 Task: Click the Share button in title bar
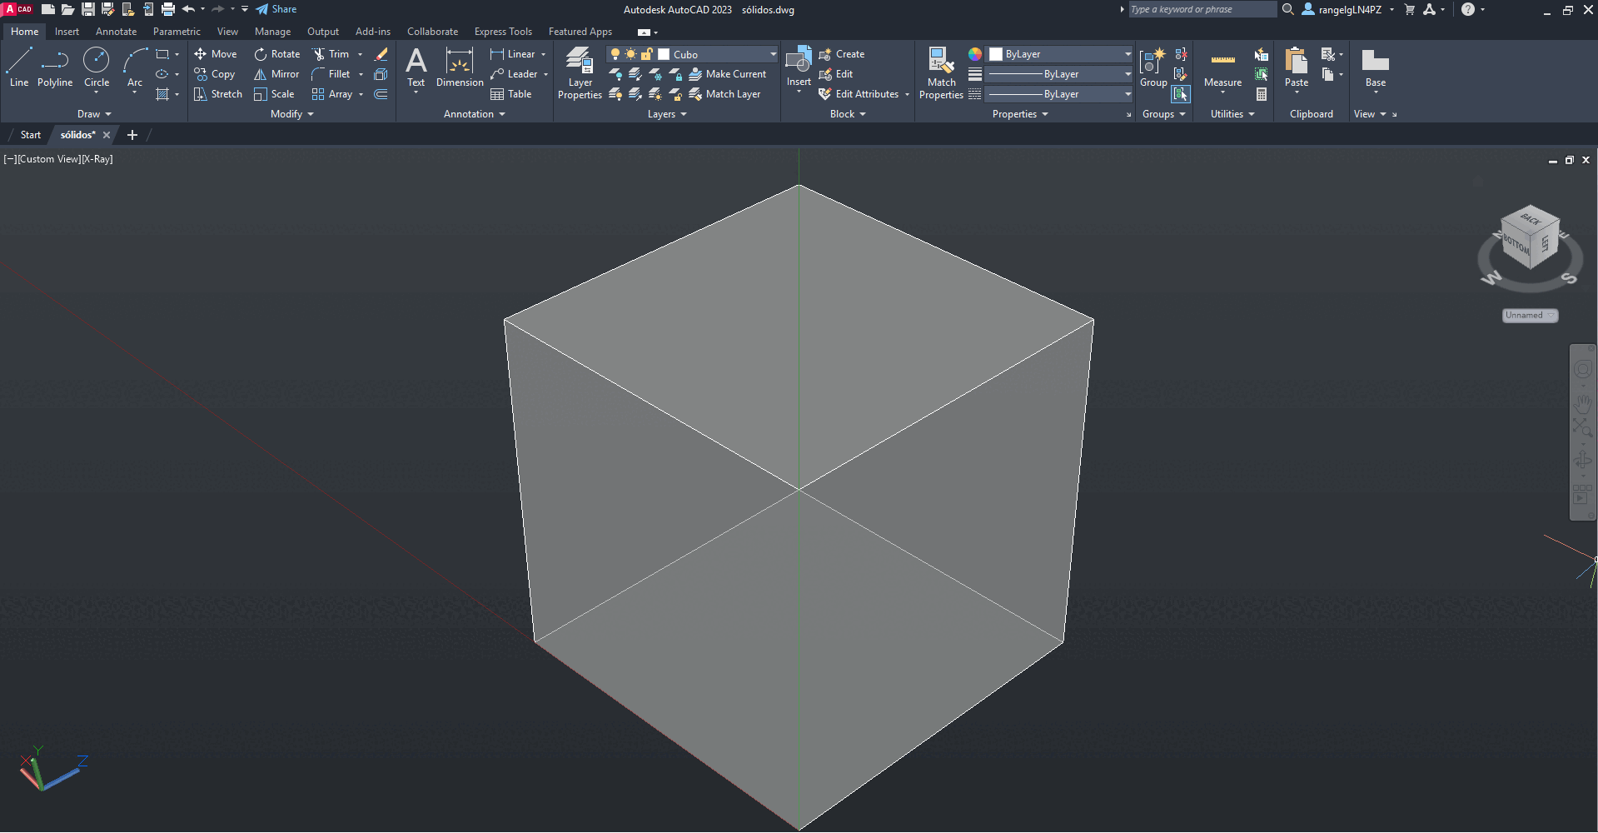pos(276,9)
